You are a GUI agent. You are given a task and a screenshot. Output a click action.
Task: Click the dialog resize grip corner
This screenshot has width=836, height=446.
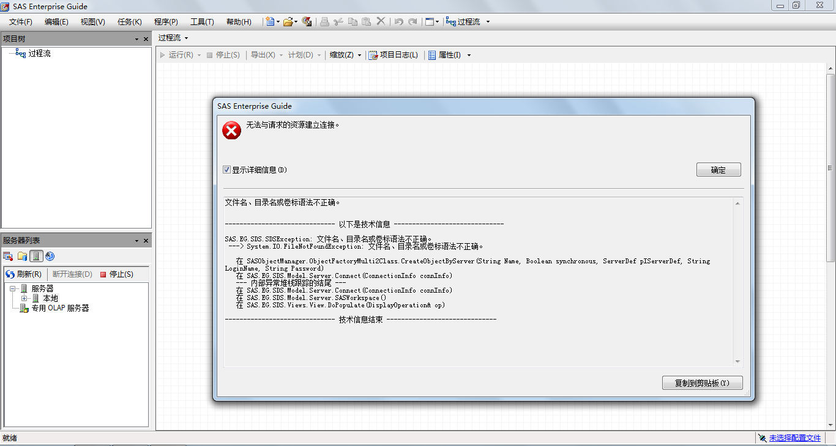pyautogui.click(x=747, y=394)
